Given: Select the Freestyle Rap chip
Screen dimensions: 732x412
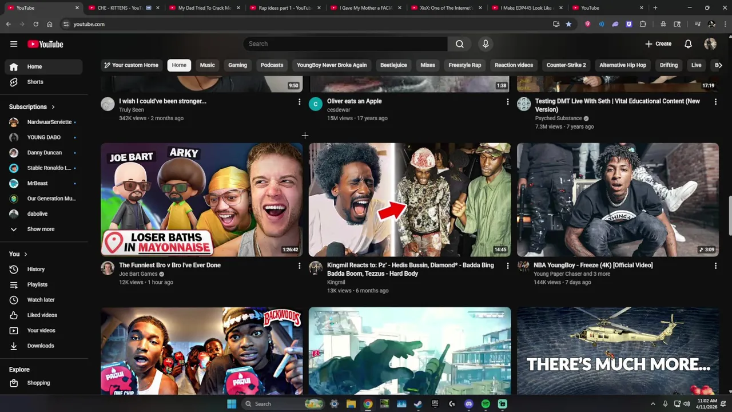Looking at the screenshot, I should (464, 65).
